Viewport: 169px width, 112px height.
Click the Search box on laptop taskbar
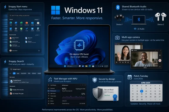click(72, 66)
